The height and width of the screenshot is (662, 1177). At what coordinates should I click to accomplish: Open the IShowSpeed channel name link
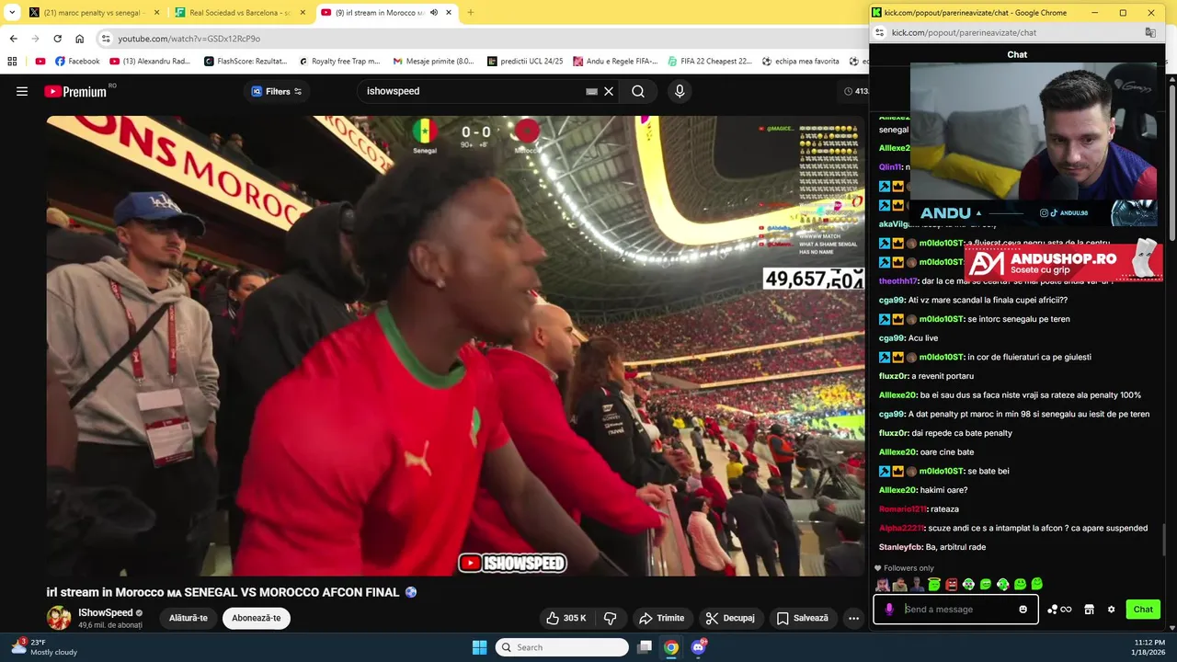coord(106,612)
